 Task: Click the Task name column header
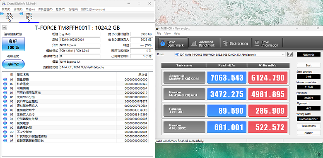tap(184, 66)
